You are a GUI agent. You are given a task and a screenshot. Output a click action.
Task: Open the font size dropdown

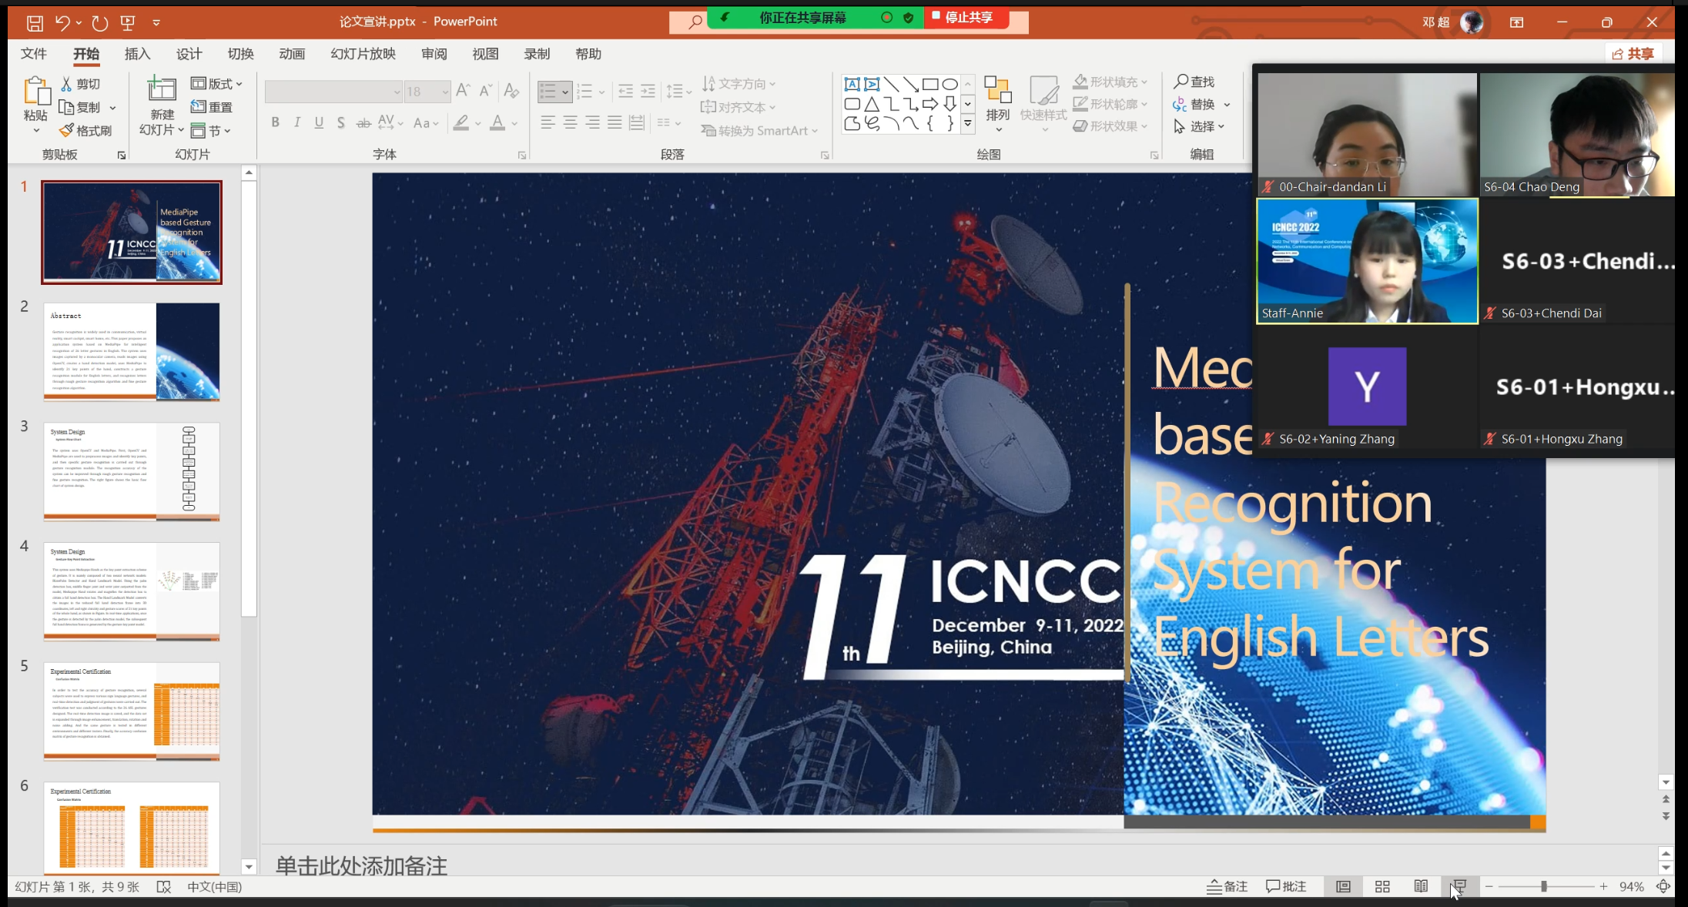pos(445,92)
